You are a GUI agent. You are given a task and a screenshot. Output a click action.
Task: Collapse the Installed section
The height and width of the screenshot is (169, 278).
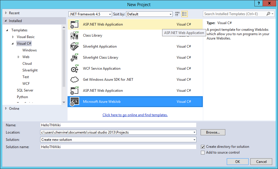(6, 21)
